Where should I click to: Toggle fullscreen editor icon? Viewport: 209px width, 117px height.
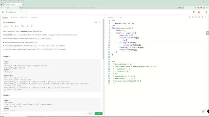[x=205, y=17]
